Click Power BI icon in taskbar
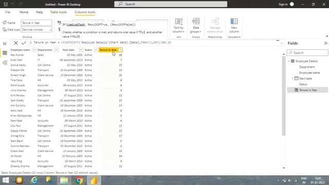 tap(94, 180)
